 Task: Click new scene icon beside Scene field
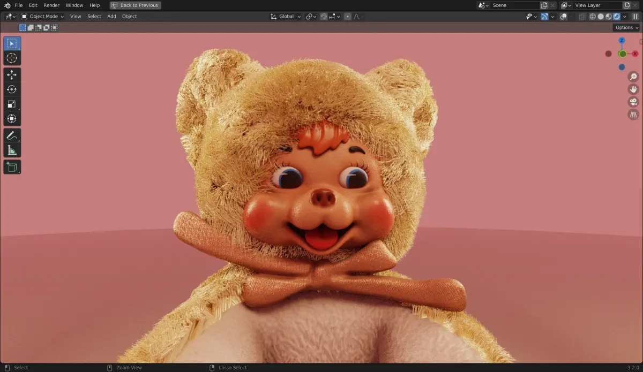[544, 5]
